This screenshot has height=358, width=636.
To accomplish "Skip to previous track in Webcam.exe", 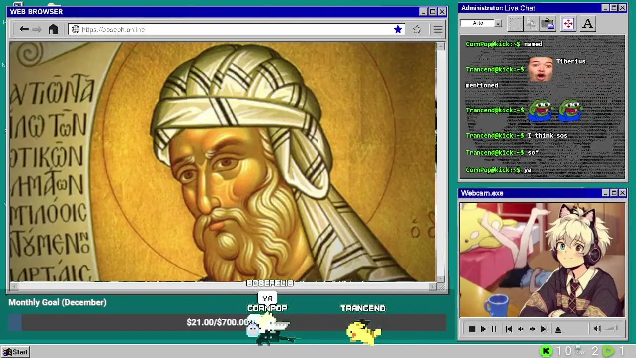I will [x=509, y=329].
